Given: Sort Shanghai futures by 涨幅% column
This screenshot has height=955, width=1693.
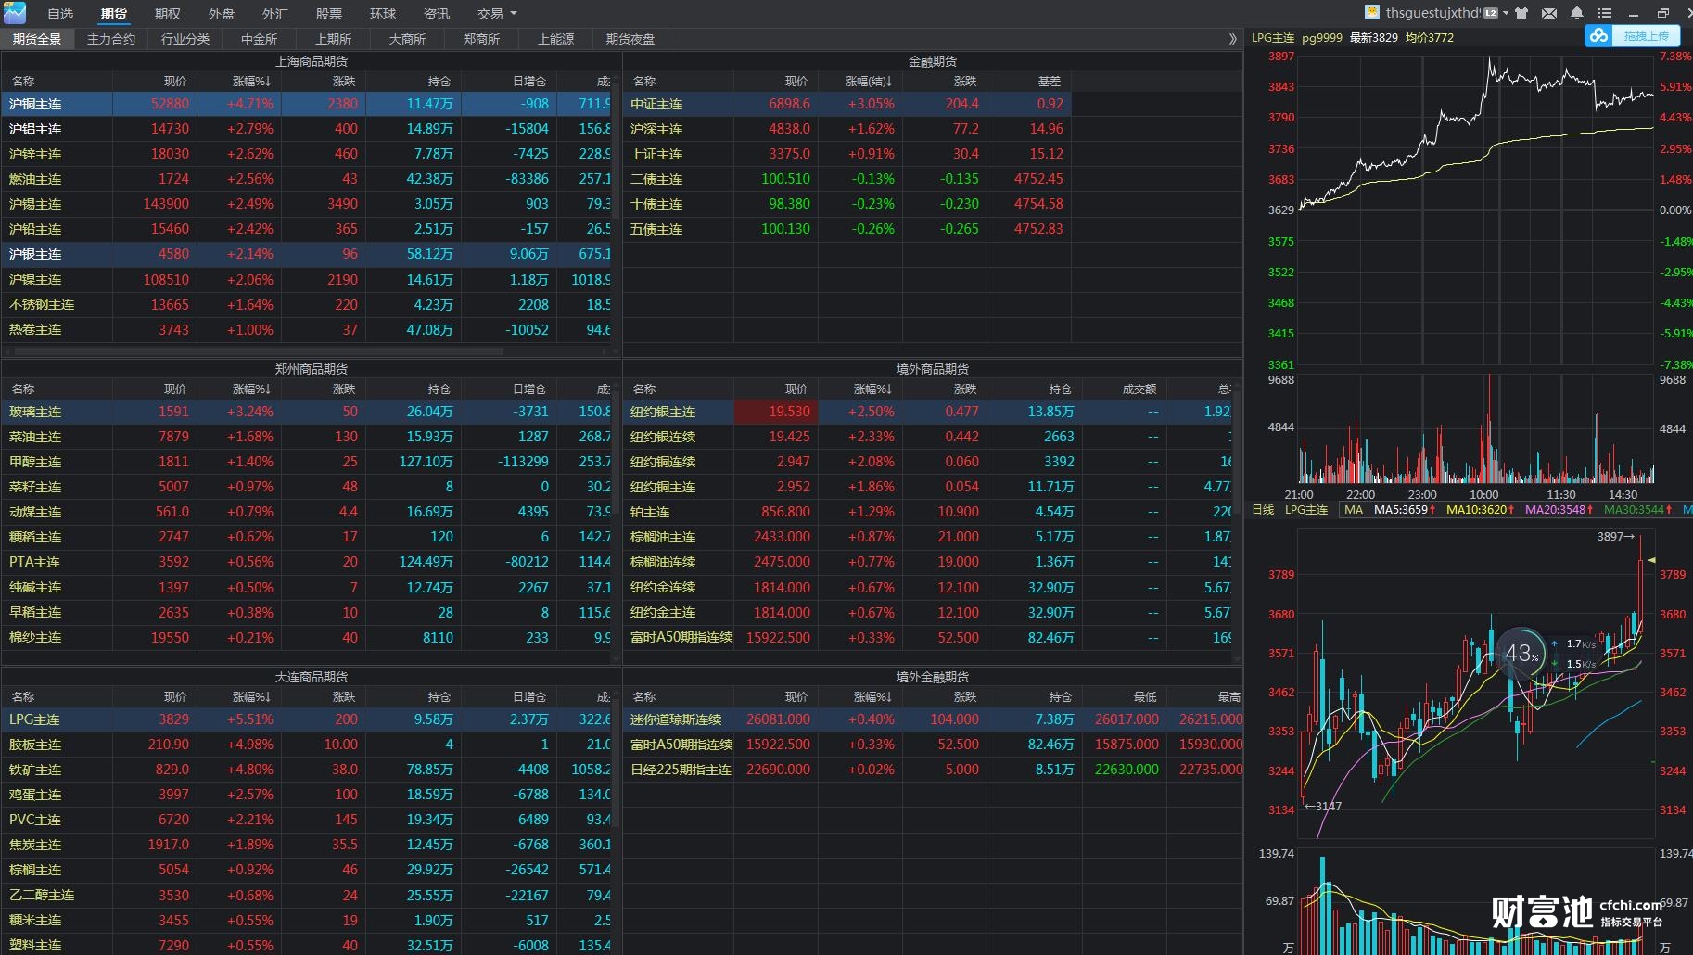Looking at the screenshot, I should [x=250, y=82].
